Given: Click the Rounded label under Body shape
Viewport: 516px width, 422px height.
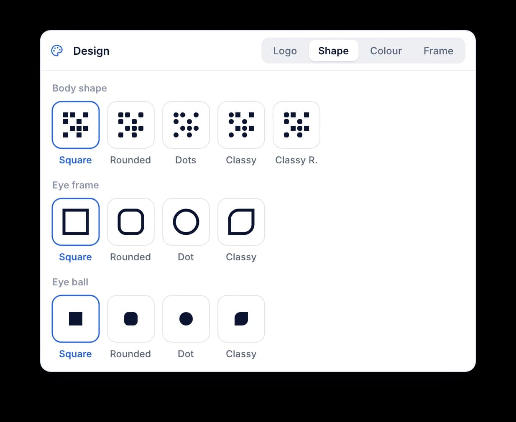Looking at the screenshot, I should click(130, 160).
